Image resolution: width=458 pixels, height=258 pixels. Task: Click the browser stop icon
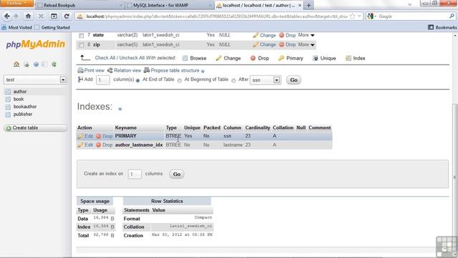(41, 16)
